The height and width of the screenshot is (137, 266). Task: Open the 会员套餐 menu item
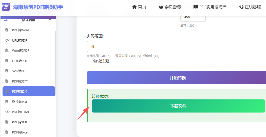pos(170,7)
